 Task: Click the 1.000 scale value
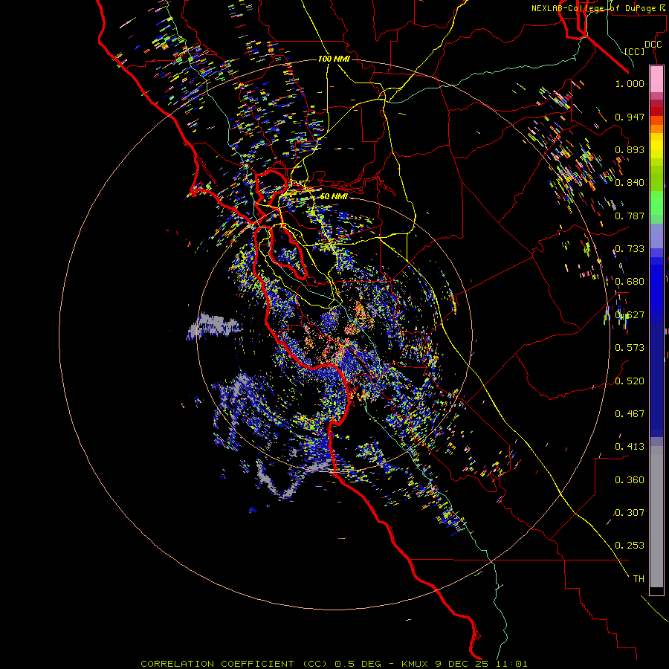[x=630, y=83]
